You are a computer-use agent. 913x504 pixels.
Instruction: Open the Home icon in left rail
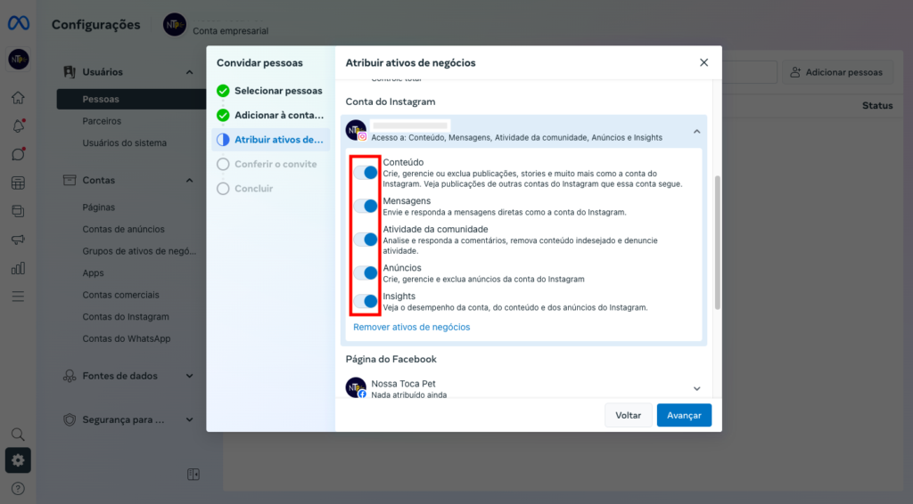pos(18,98)
